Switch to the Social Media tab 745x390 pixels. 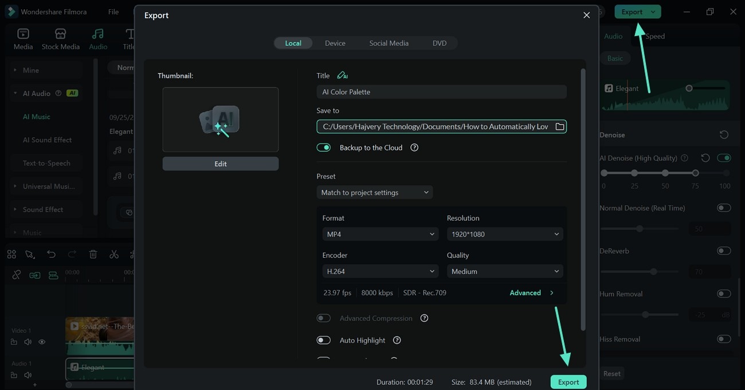pyautogui.click(x=389, y=43)
